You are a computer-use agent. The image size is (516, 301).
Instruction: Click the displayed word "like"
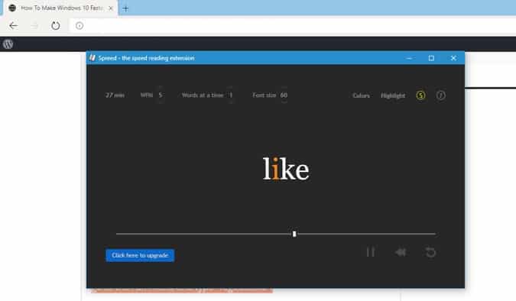286,168
